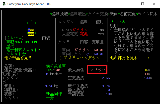Screen dimensions: 160x104
Task: Click the マフラー most damaged part
Action: pos(98,69)
